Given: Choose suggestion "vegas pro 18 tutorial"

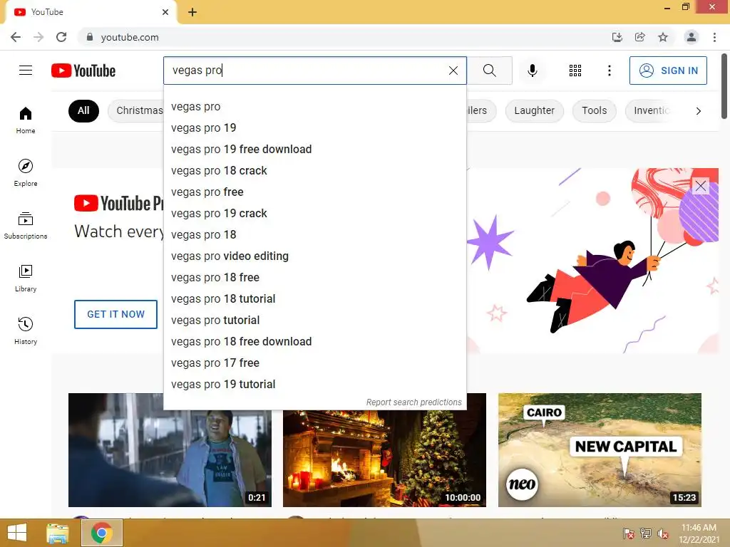Looking at the screenshot, I should (x=315, y=299).
